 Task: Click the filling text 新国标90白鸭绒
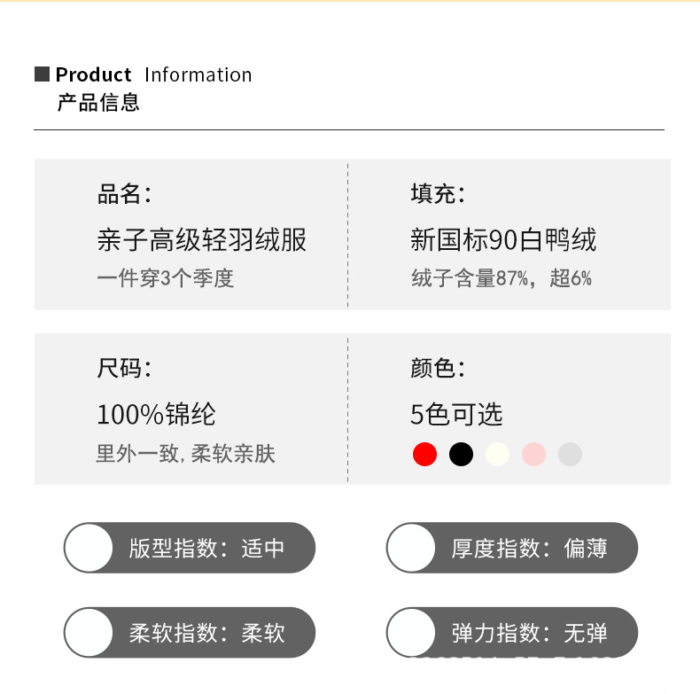503,239
